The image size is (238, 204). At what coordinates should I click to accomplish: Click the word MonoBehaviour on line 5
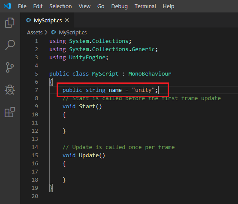click(150, 74)
